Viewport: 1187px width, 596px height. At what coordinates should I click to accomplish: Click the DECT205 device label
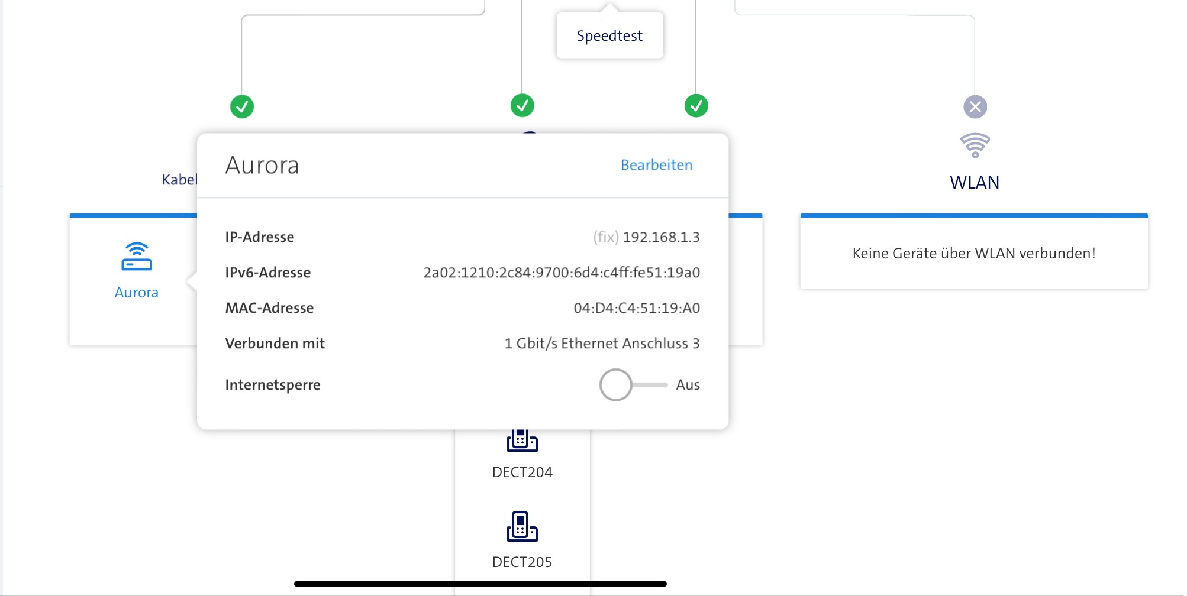(522, 562)
